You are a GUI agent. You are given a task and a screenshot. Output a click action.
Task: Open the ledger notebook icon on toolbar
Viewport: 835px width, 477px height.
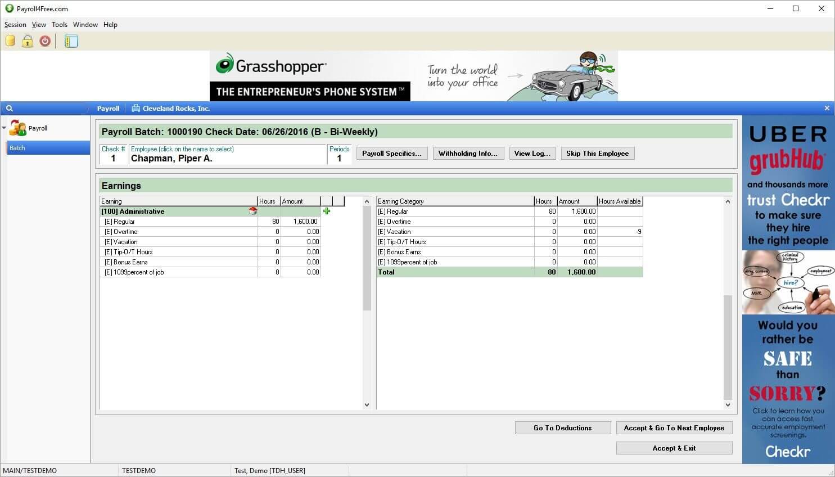pos(71,40)
